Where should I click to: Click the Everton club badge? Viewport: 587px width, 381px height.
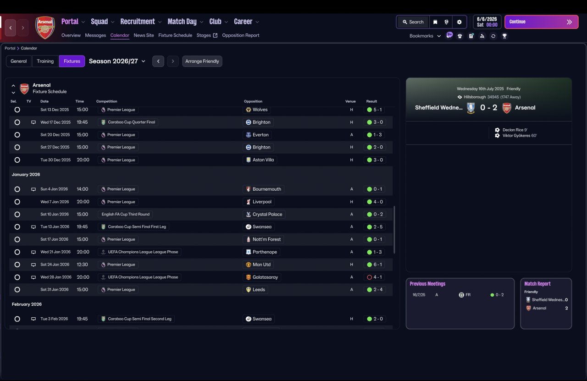point(249,135)
